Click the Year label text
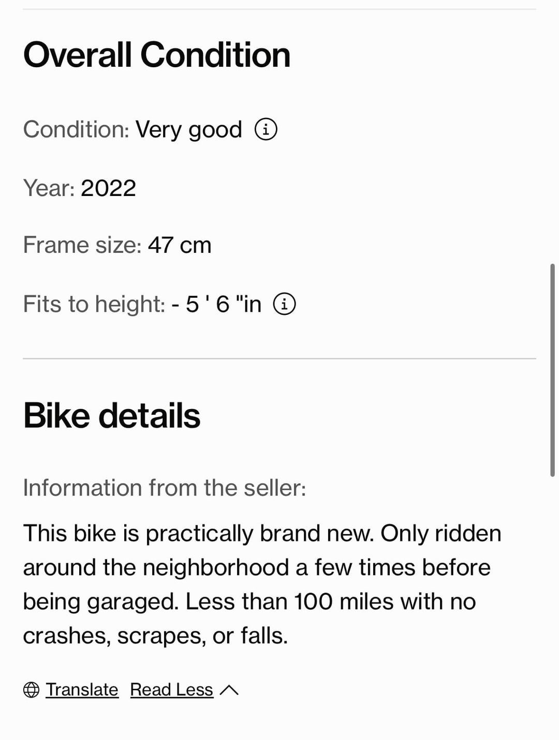The height and width of the screenshot is (740, 559). tap(49, 188)
